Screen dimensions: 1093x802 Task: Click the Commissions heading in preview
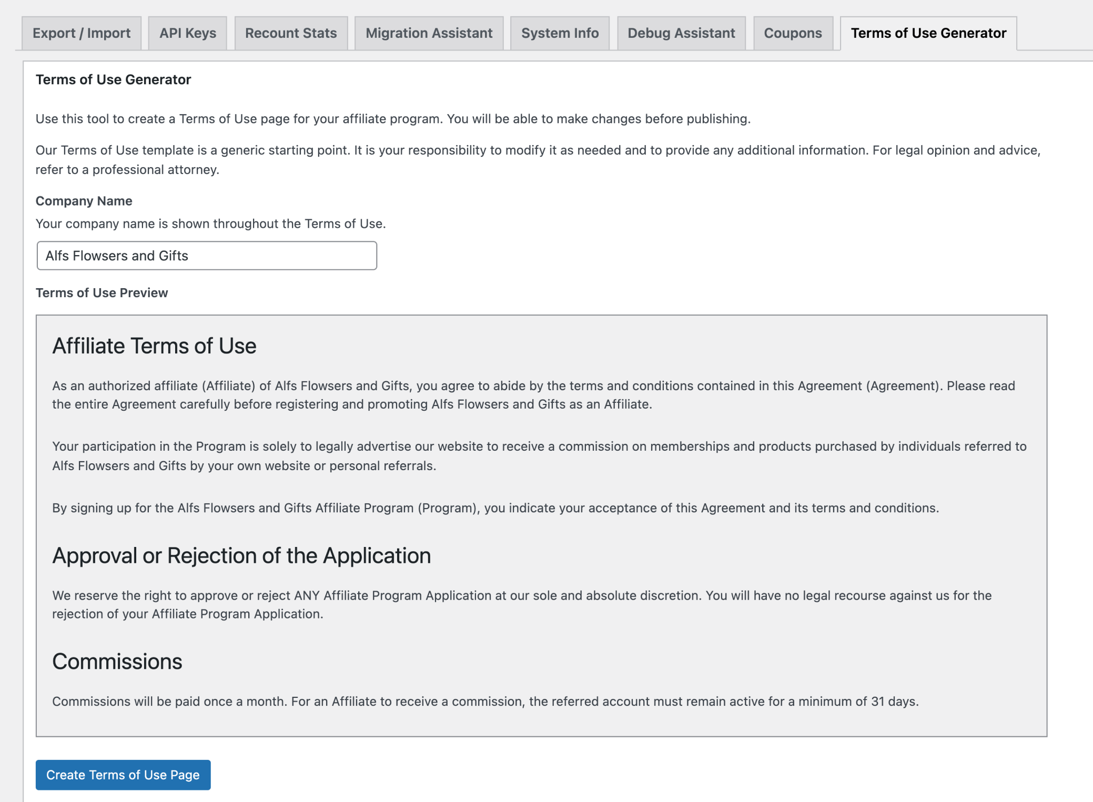[x=117, y=662]
